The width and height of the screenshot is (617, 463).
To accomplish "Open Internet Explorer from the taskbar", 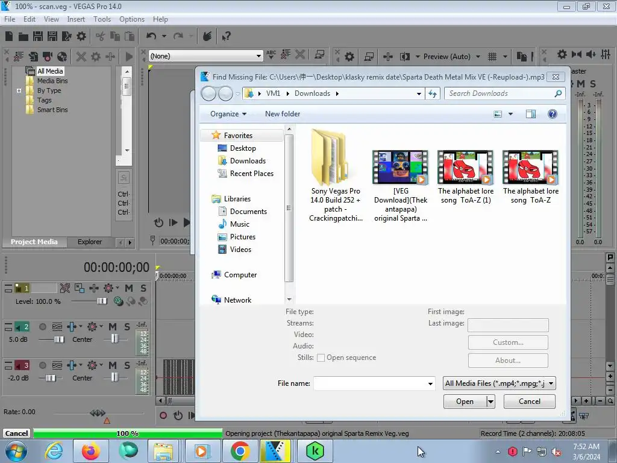I will (x=54, y=451).
